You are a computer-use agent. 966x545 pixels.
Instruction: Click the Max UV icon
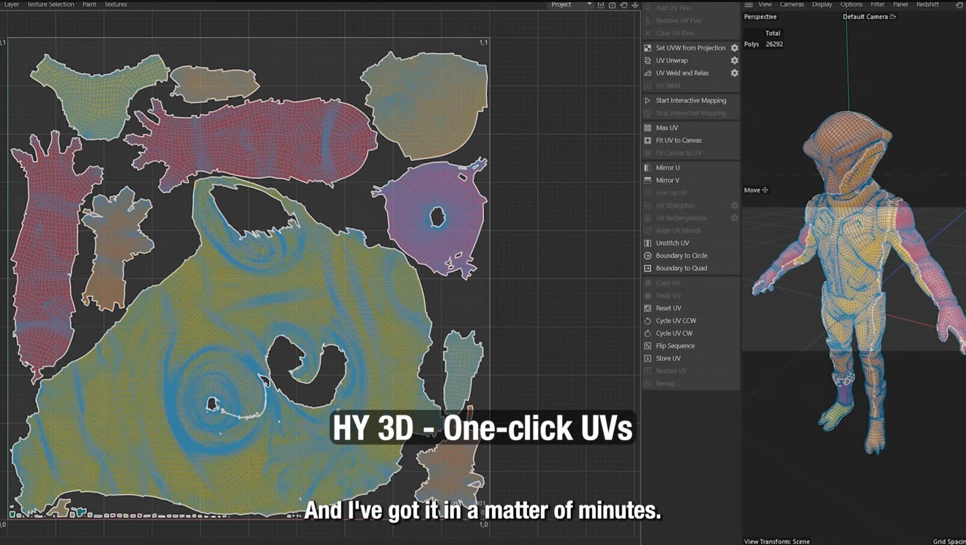click(x=648, y=128)
